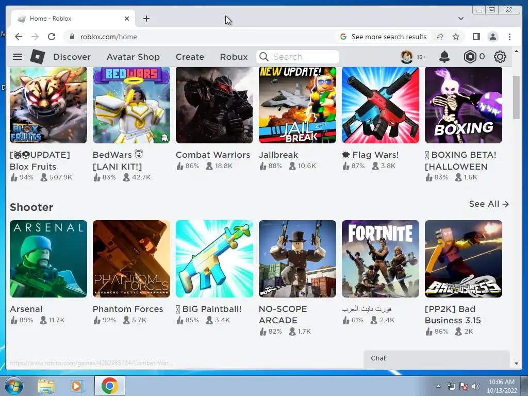Image resolution: width=528 pixels, height=396 pixels.
Task: Open Chrome profile icon
Action: click(x=493, y=37)
